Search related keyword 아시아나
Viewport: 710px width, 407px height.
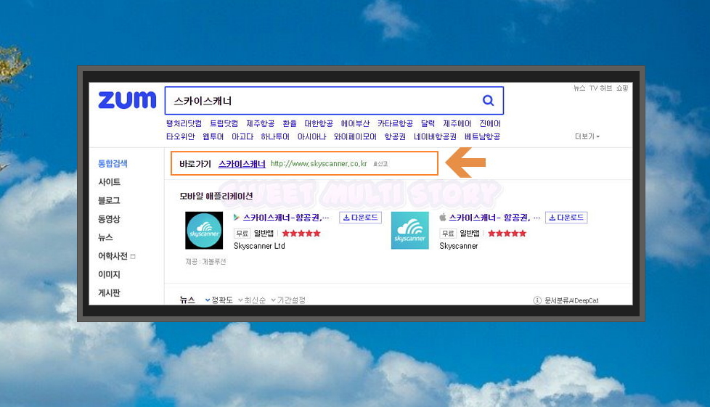coord(311,136)
